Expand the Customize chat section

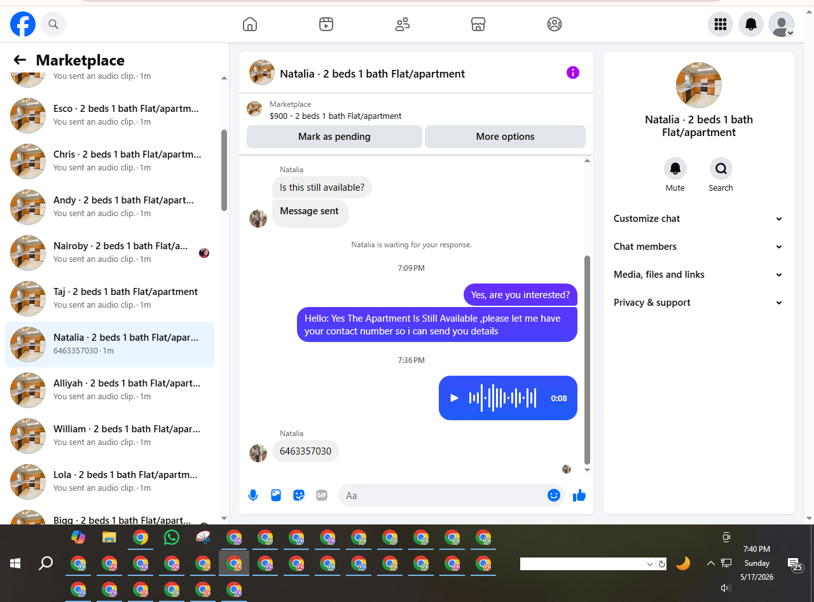pos(698,219)
